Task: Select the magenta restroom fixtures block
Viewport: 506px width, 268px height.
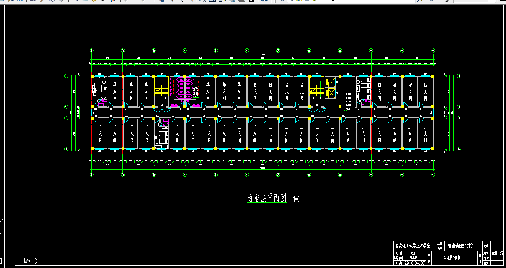Action: 185,88
